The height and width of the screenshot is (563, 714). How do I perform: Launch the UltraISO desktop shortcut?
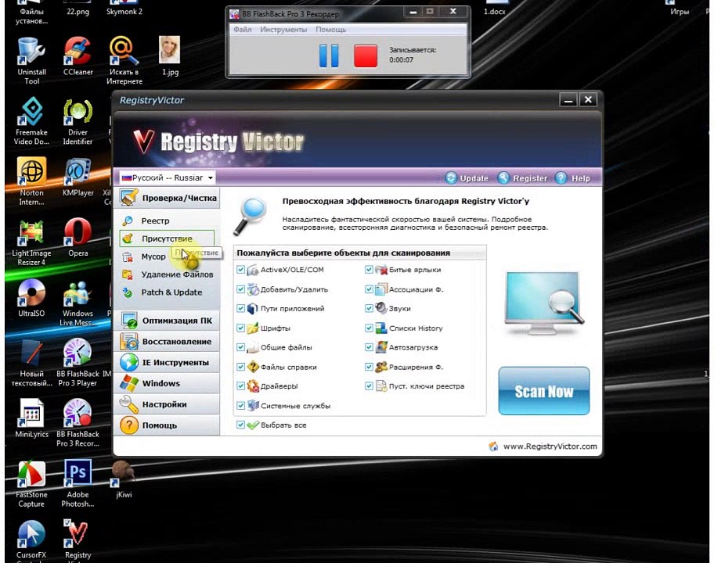(31, 297)
